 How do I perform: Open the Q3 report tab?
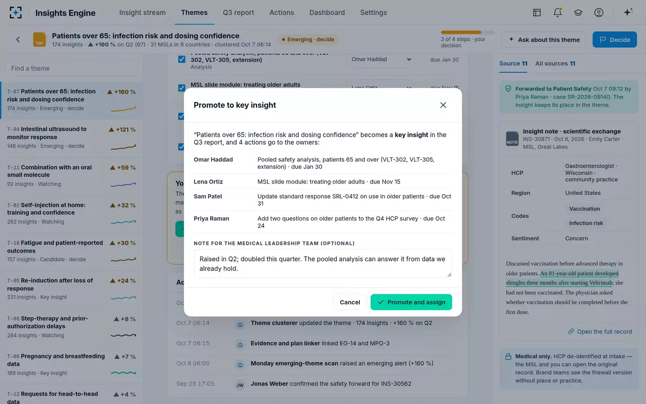click(238, 13)
